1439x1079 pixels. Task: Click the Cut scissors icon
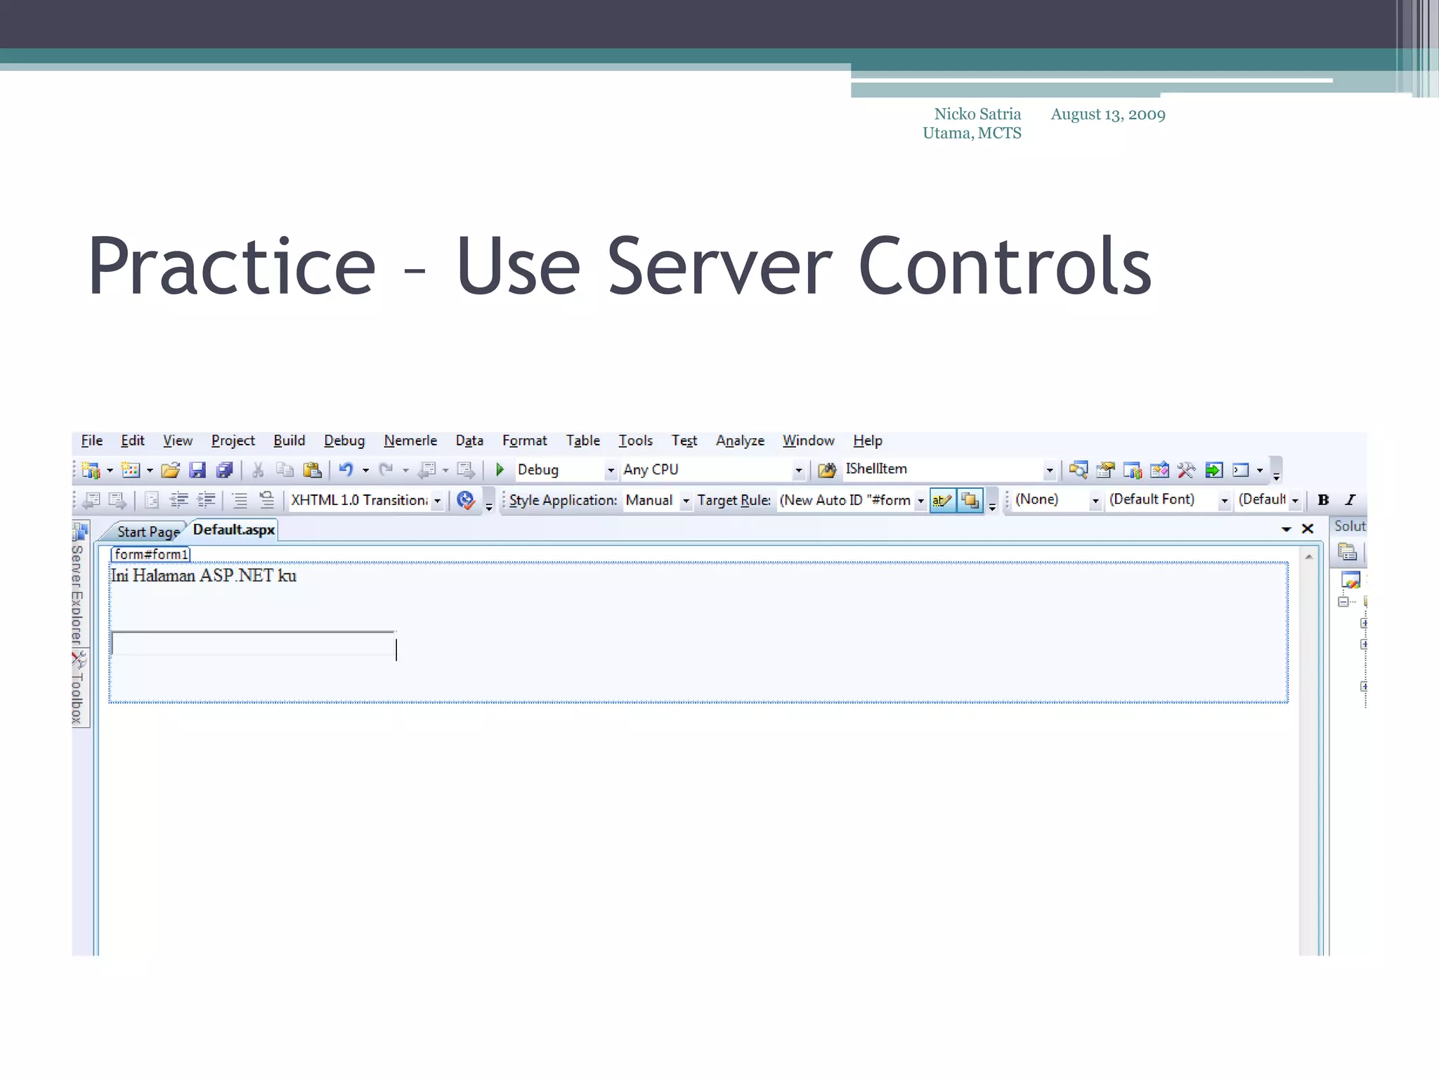tap(258, 470)
